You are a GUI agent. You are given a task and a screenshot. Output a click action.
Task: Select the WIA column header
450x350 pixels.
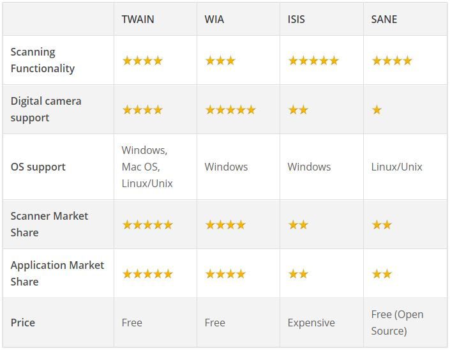pos(214,19)
